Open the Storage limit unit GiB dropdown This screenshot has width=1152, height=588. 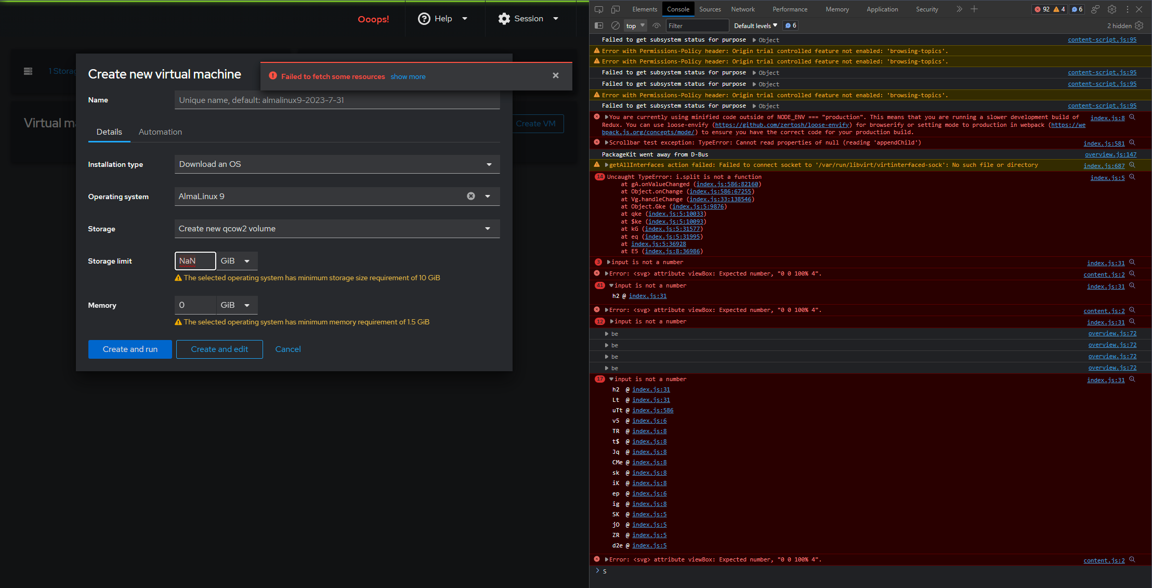237,261
